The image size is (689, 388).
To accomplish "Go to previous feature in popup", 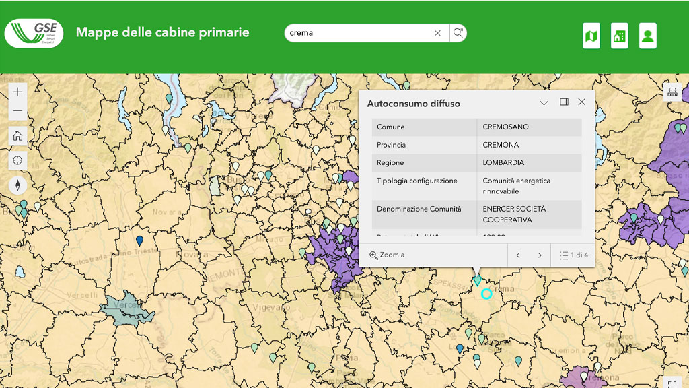I will point(518,255).
